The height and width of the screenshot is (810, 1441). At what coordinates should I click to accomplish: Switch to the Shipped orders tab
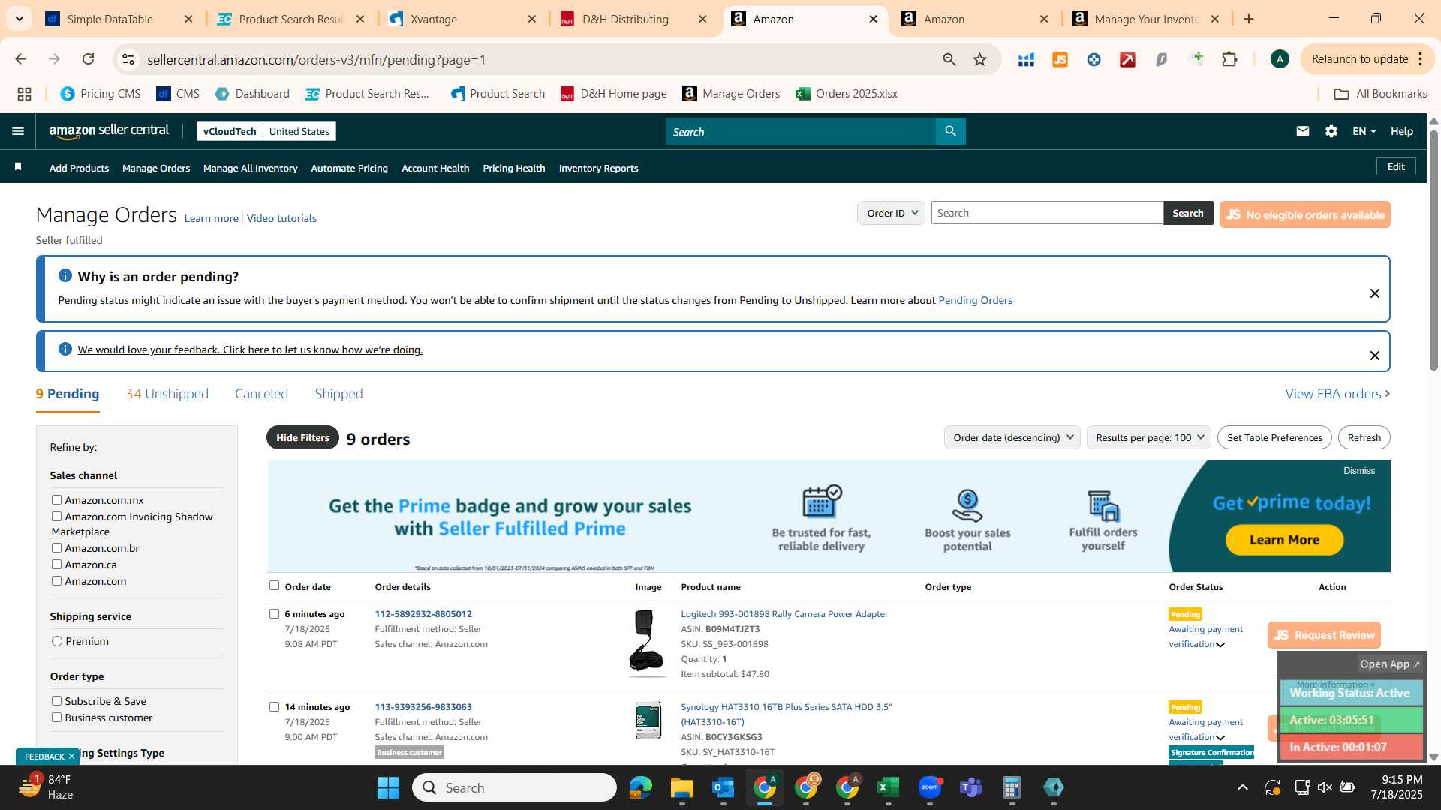[338, 394]
